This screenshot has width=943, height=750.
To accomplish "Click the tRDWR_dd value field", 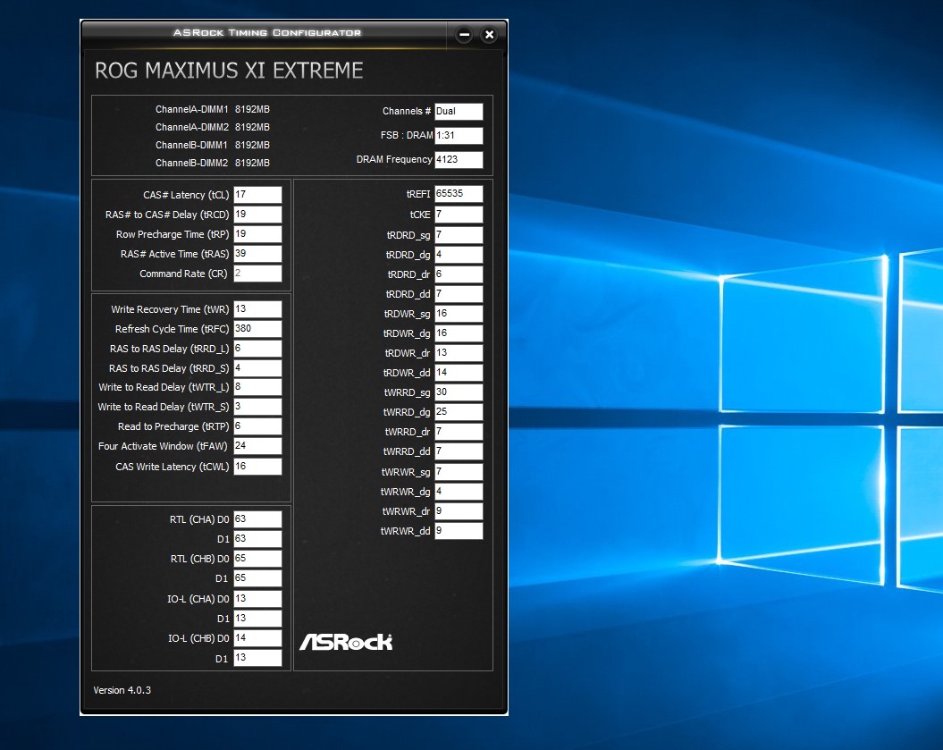I will point(459,372).
